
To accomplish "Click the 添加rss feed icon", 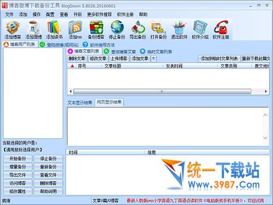I will 75,30.
